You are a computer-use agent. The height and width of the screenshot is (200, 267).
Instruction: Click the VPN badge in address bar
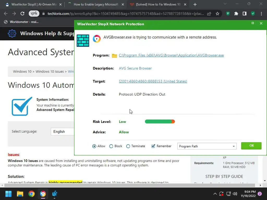34,14
